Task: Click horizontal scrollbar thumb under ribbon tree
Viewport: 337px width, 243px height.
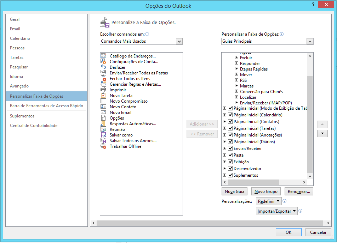Action: point(253,182)
